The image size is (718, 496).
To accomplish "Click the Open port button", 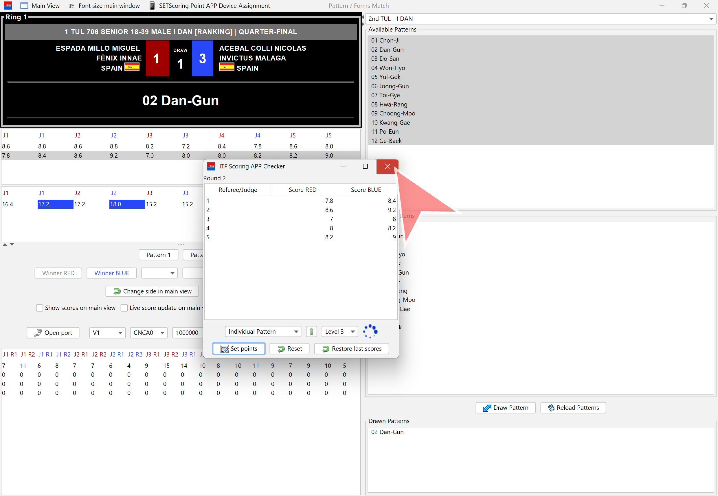I will [x=53, y=333].
